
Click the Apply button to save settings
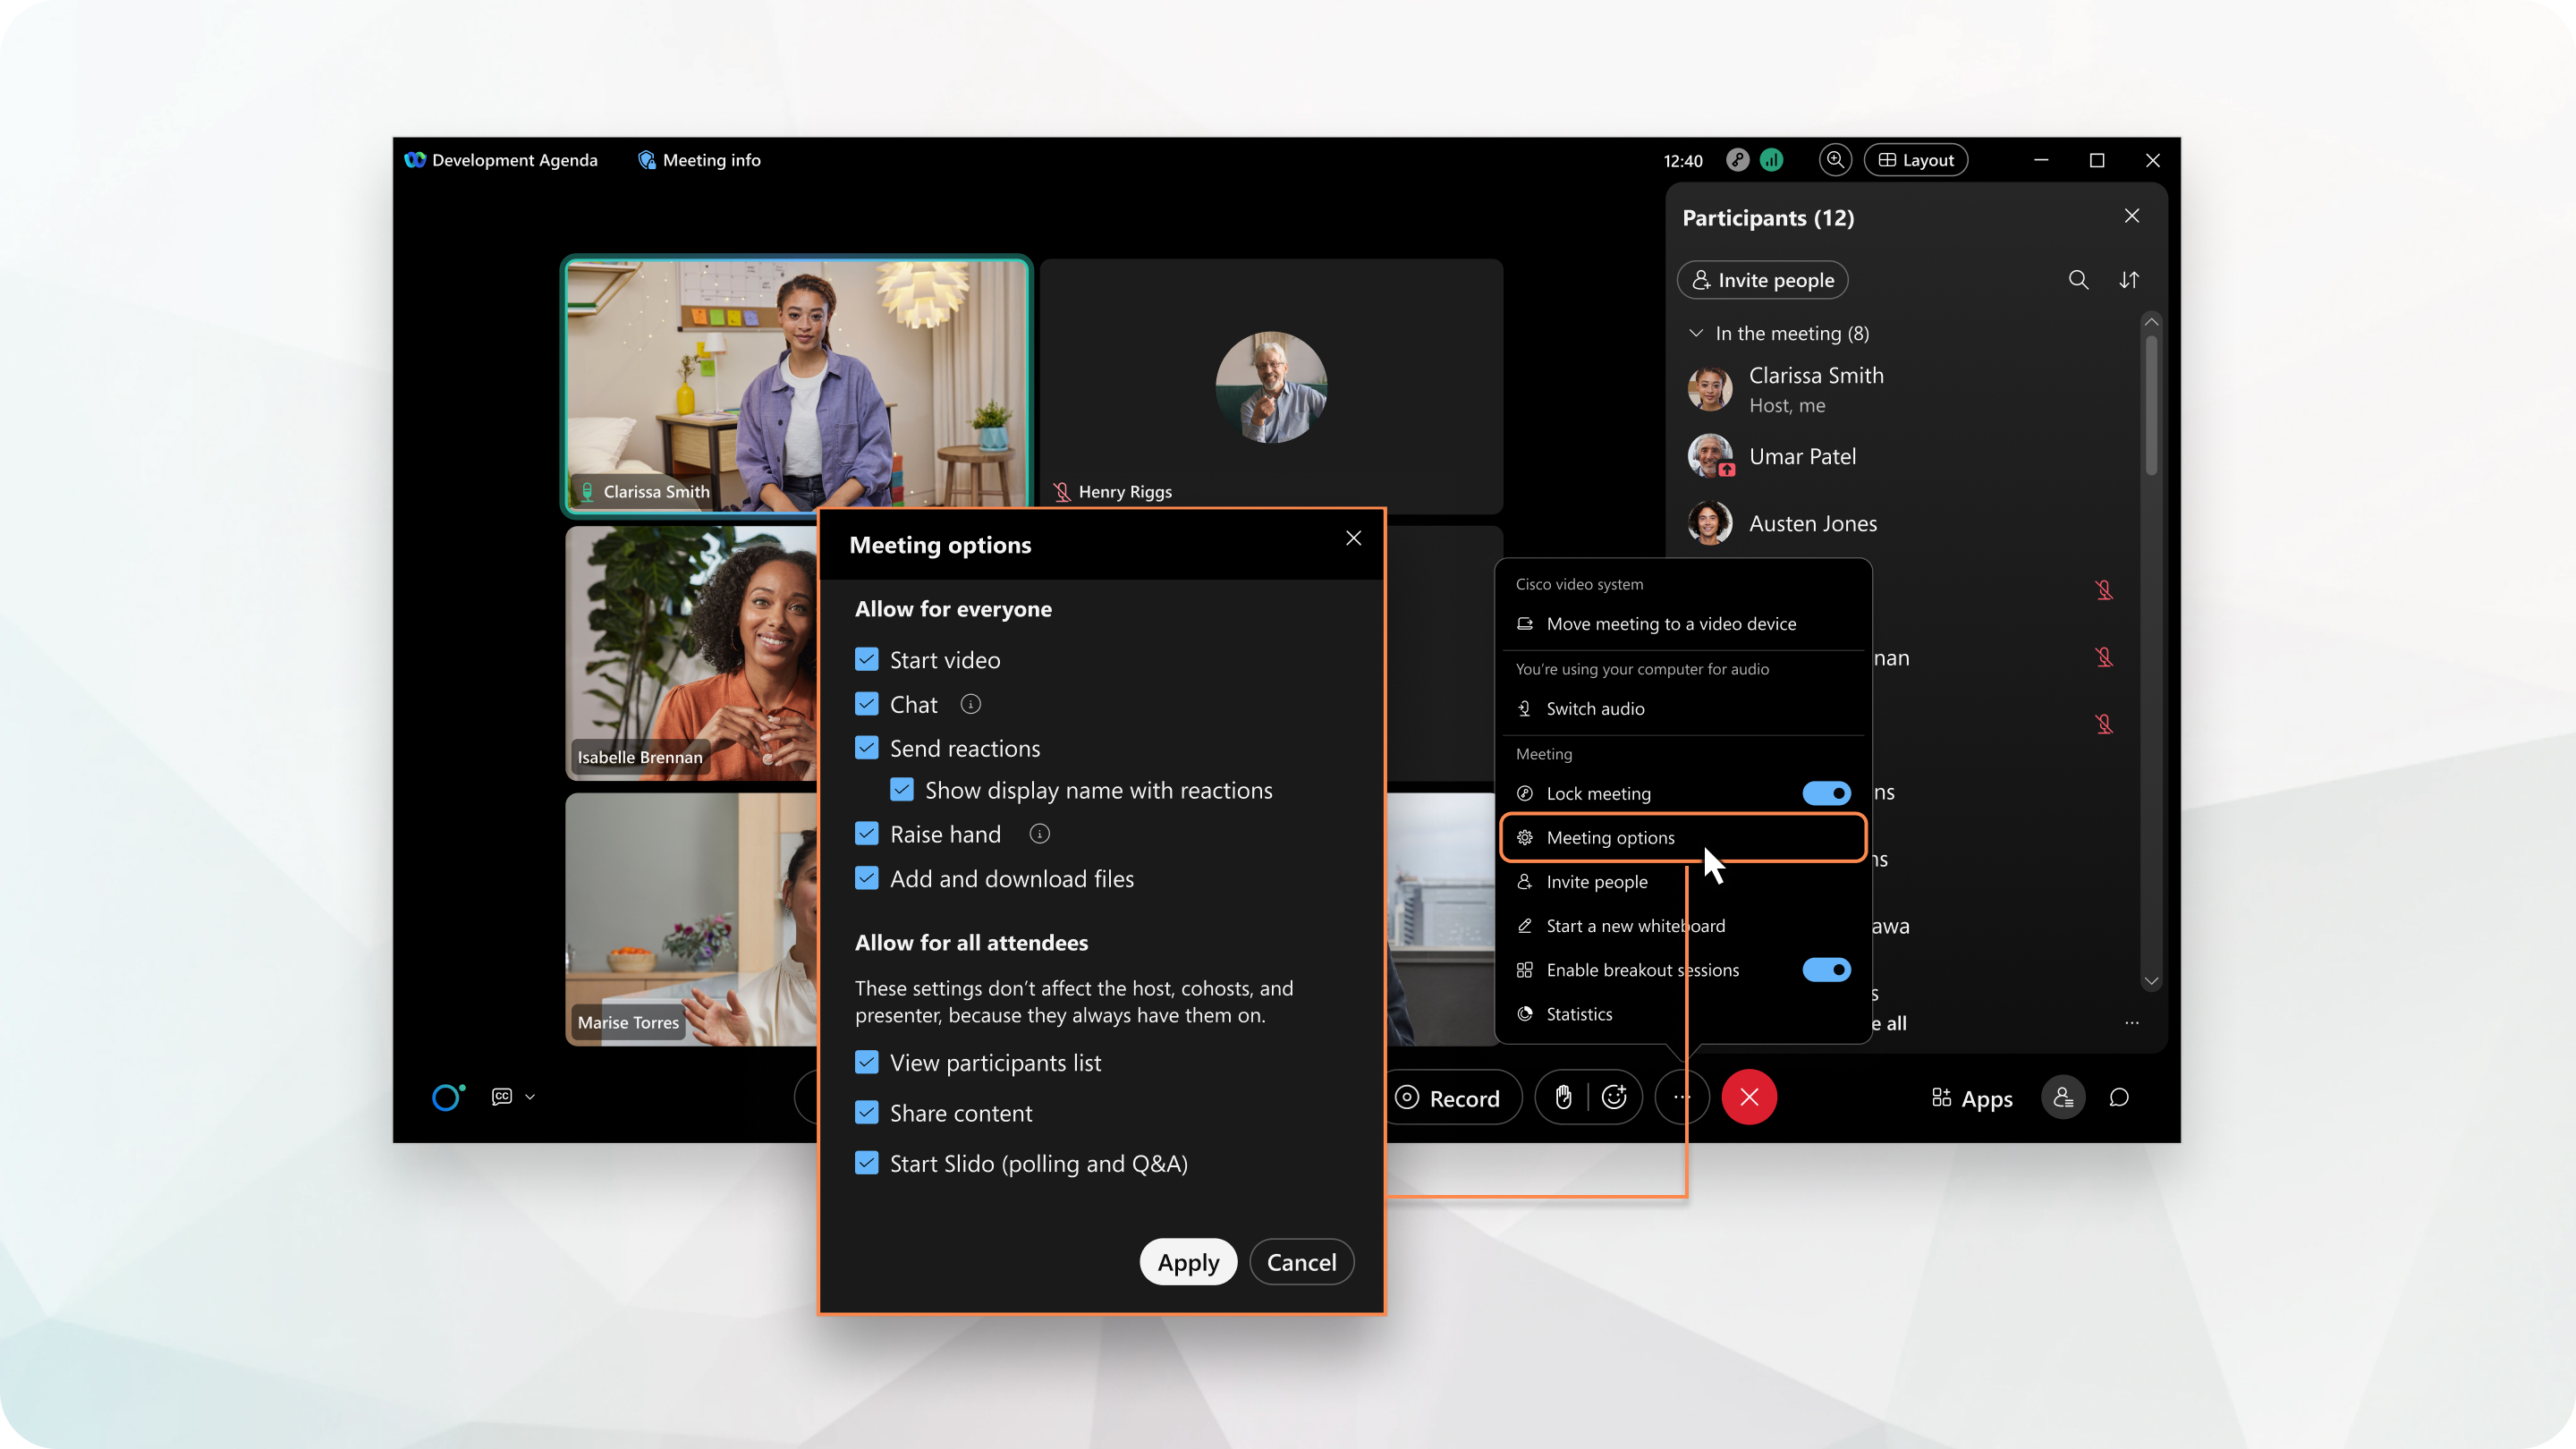1187,1261
